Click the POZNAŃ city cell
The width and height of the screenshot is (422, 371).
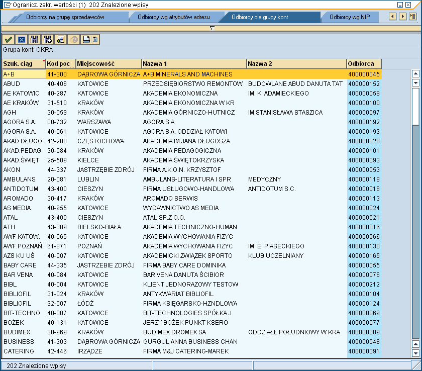(89, 246)
